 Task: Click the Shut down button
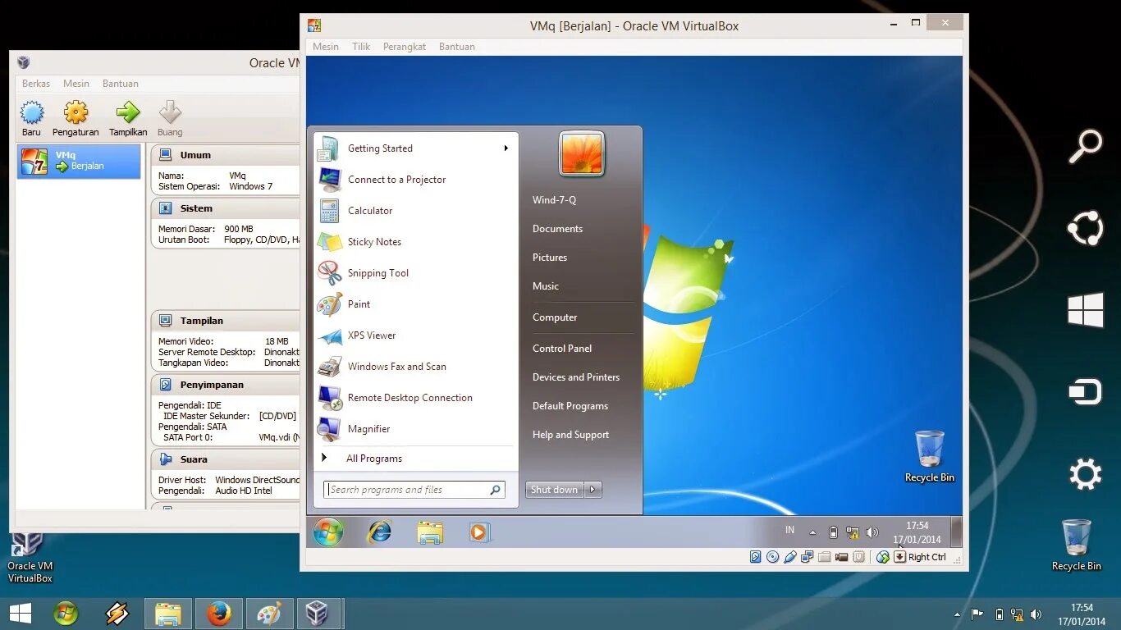[x=555, y=490]
